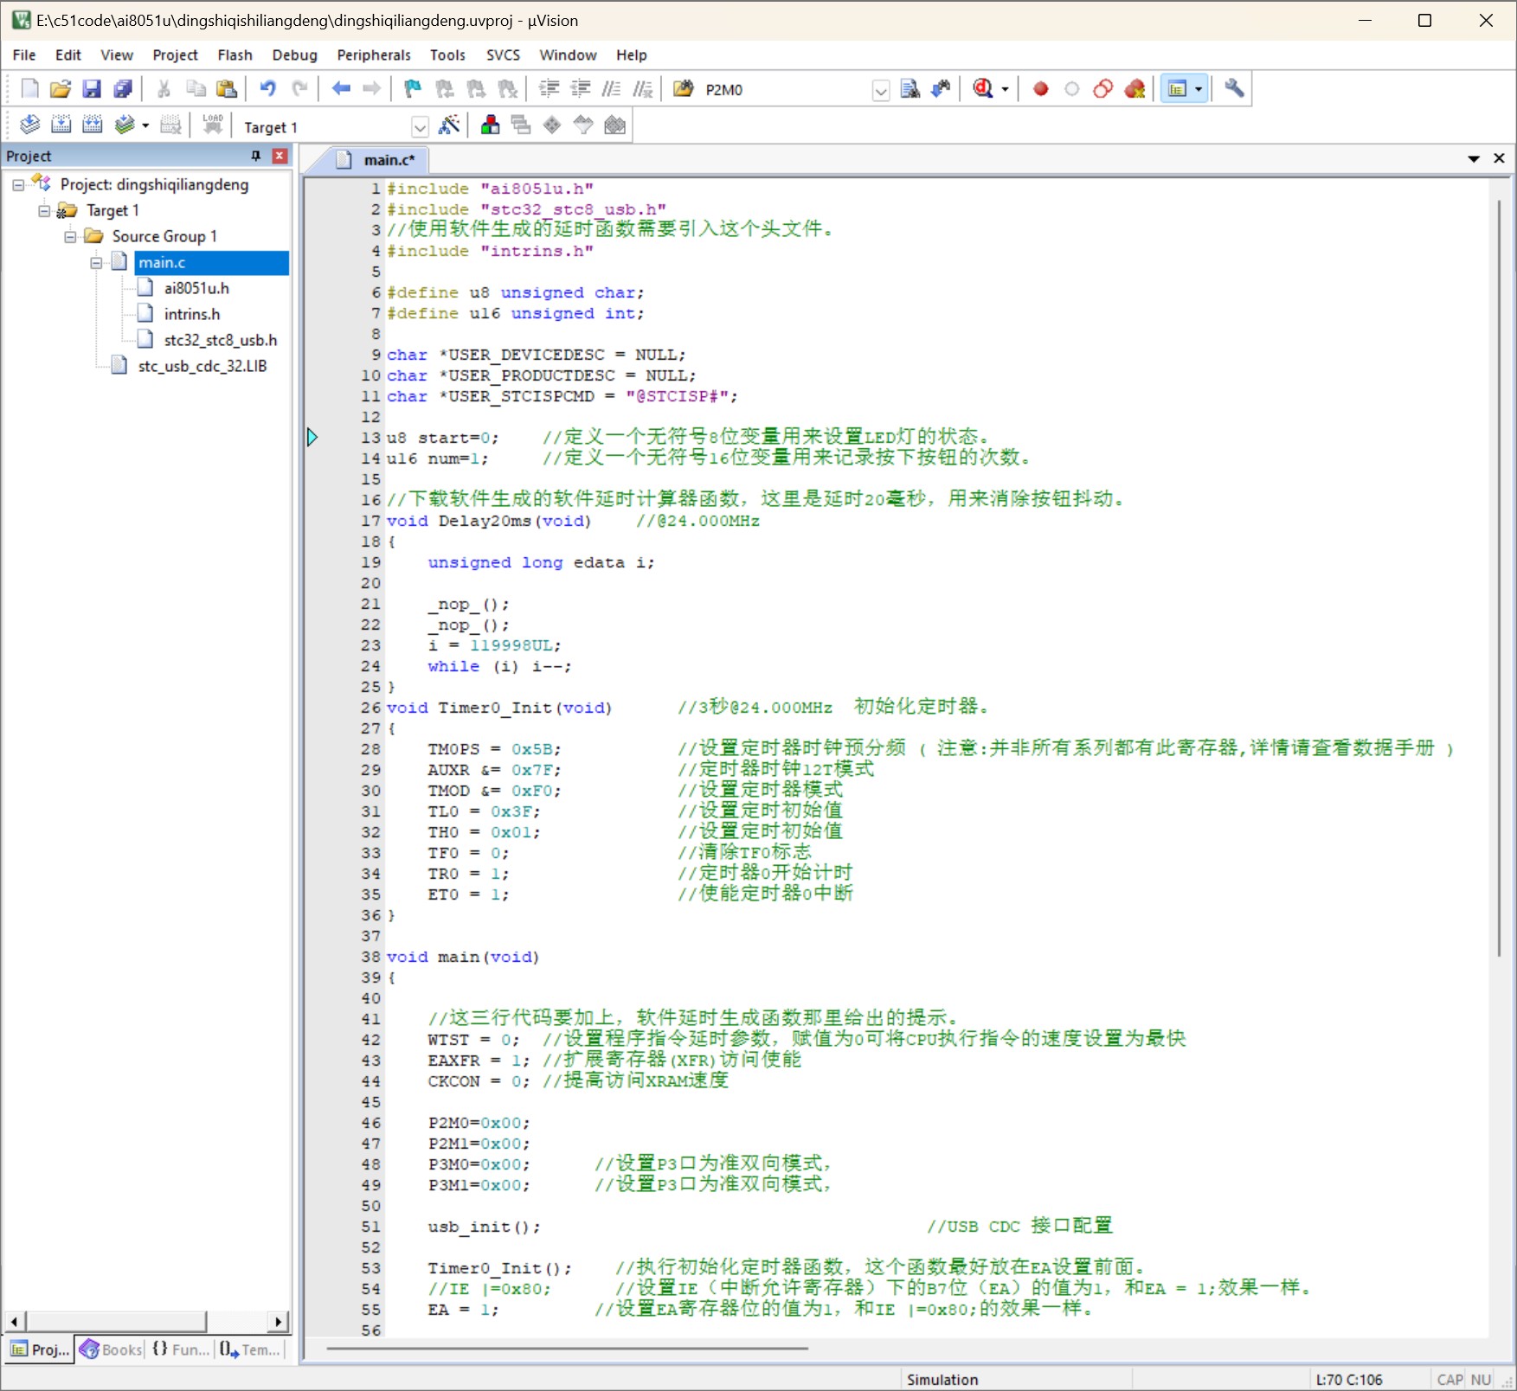This screenshot has height=1391, width=1517.
Task: Close the Project panel
Action: [x=280, y=156]
